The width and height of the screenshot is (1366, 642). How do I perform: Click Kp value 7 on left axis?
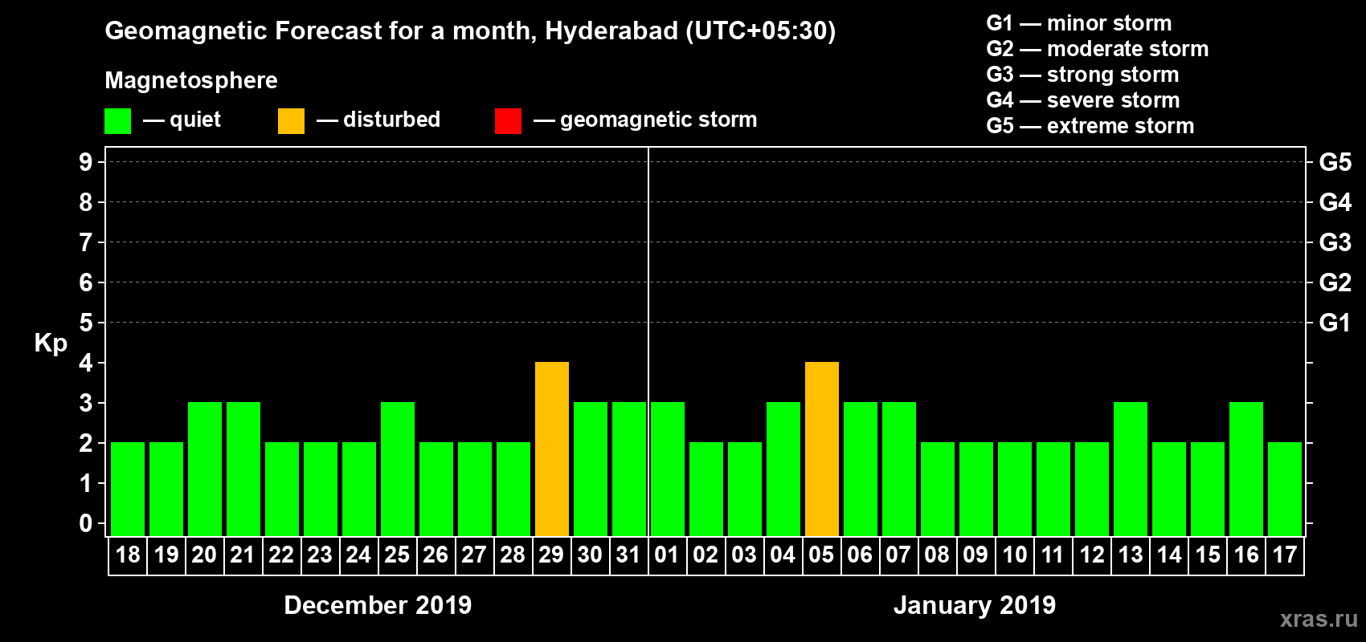click(x=86, y=242)
